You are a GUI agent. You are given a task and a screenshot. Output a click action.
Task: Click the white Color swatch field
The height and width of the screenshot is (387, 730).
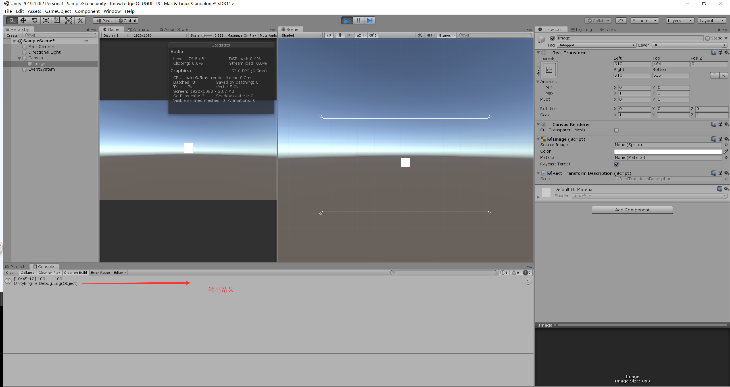point(668,152)
